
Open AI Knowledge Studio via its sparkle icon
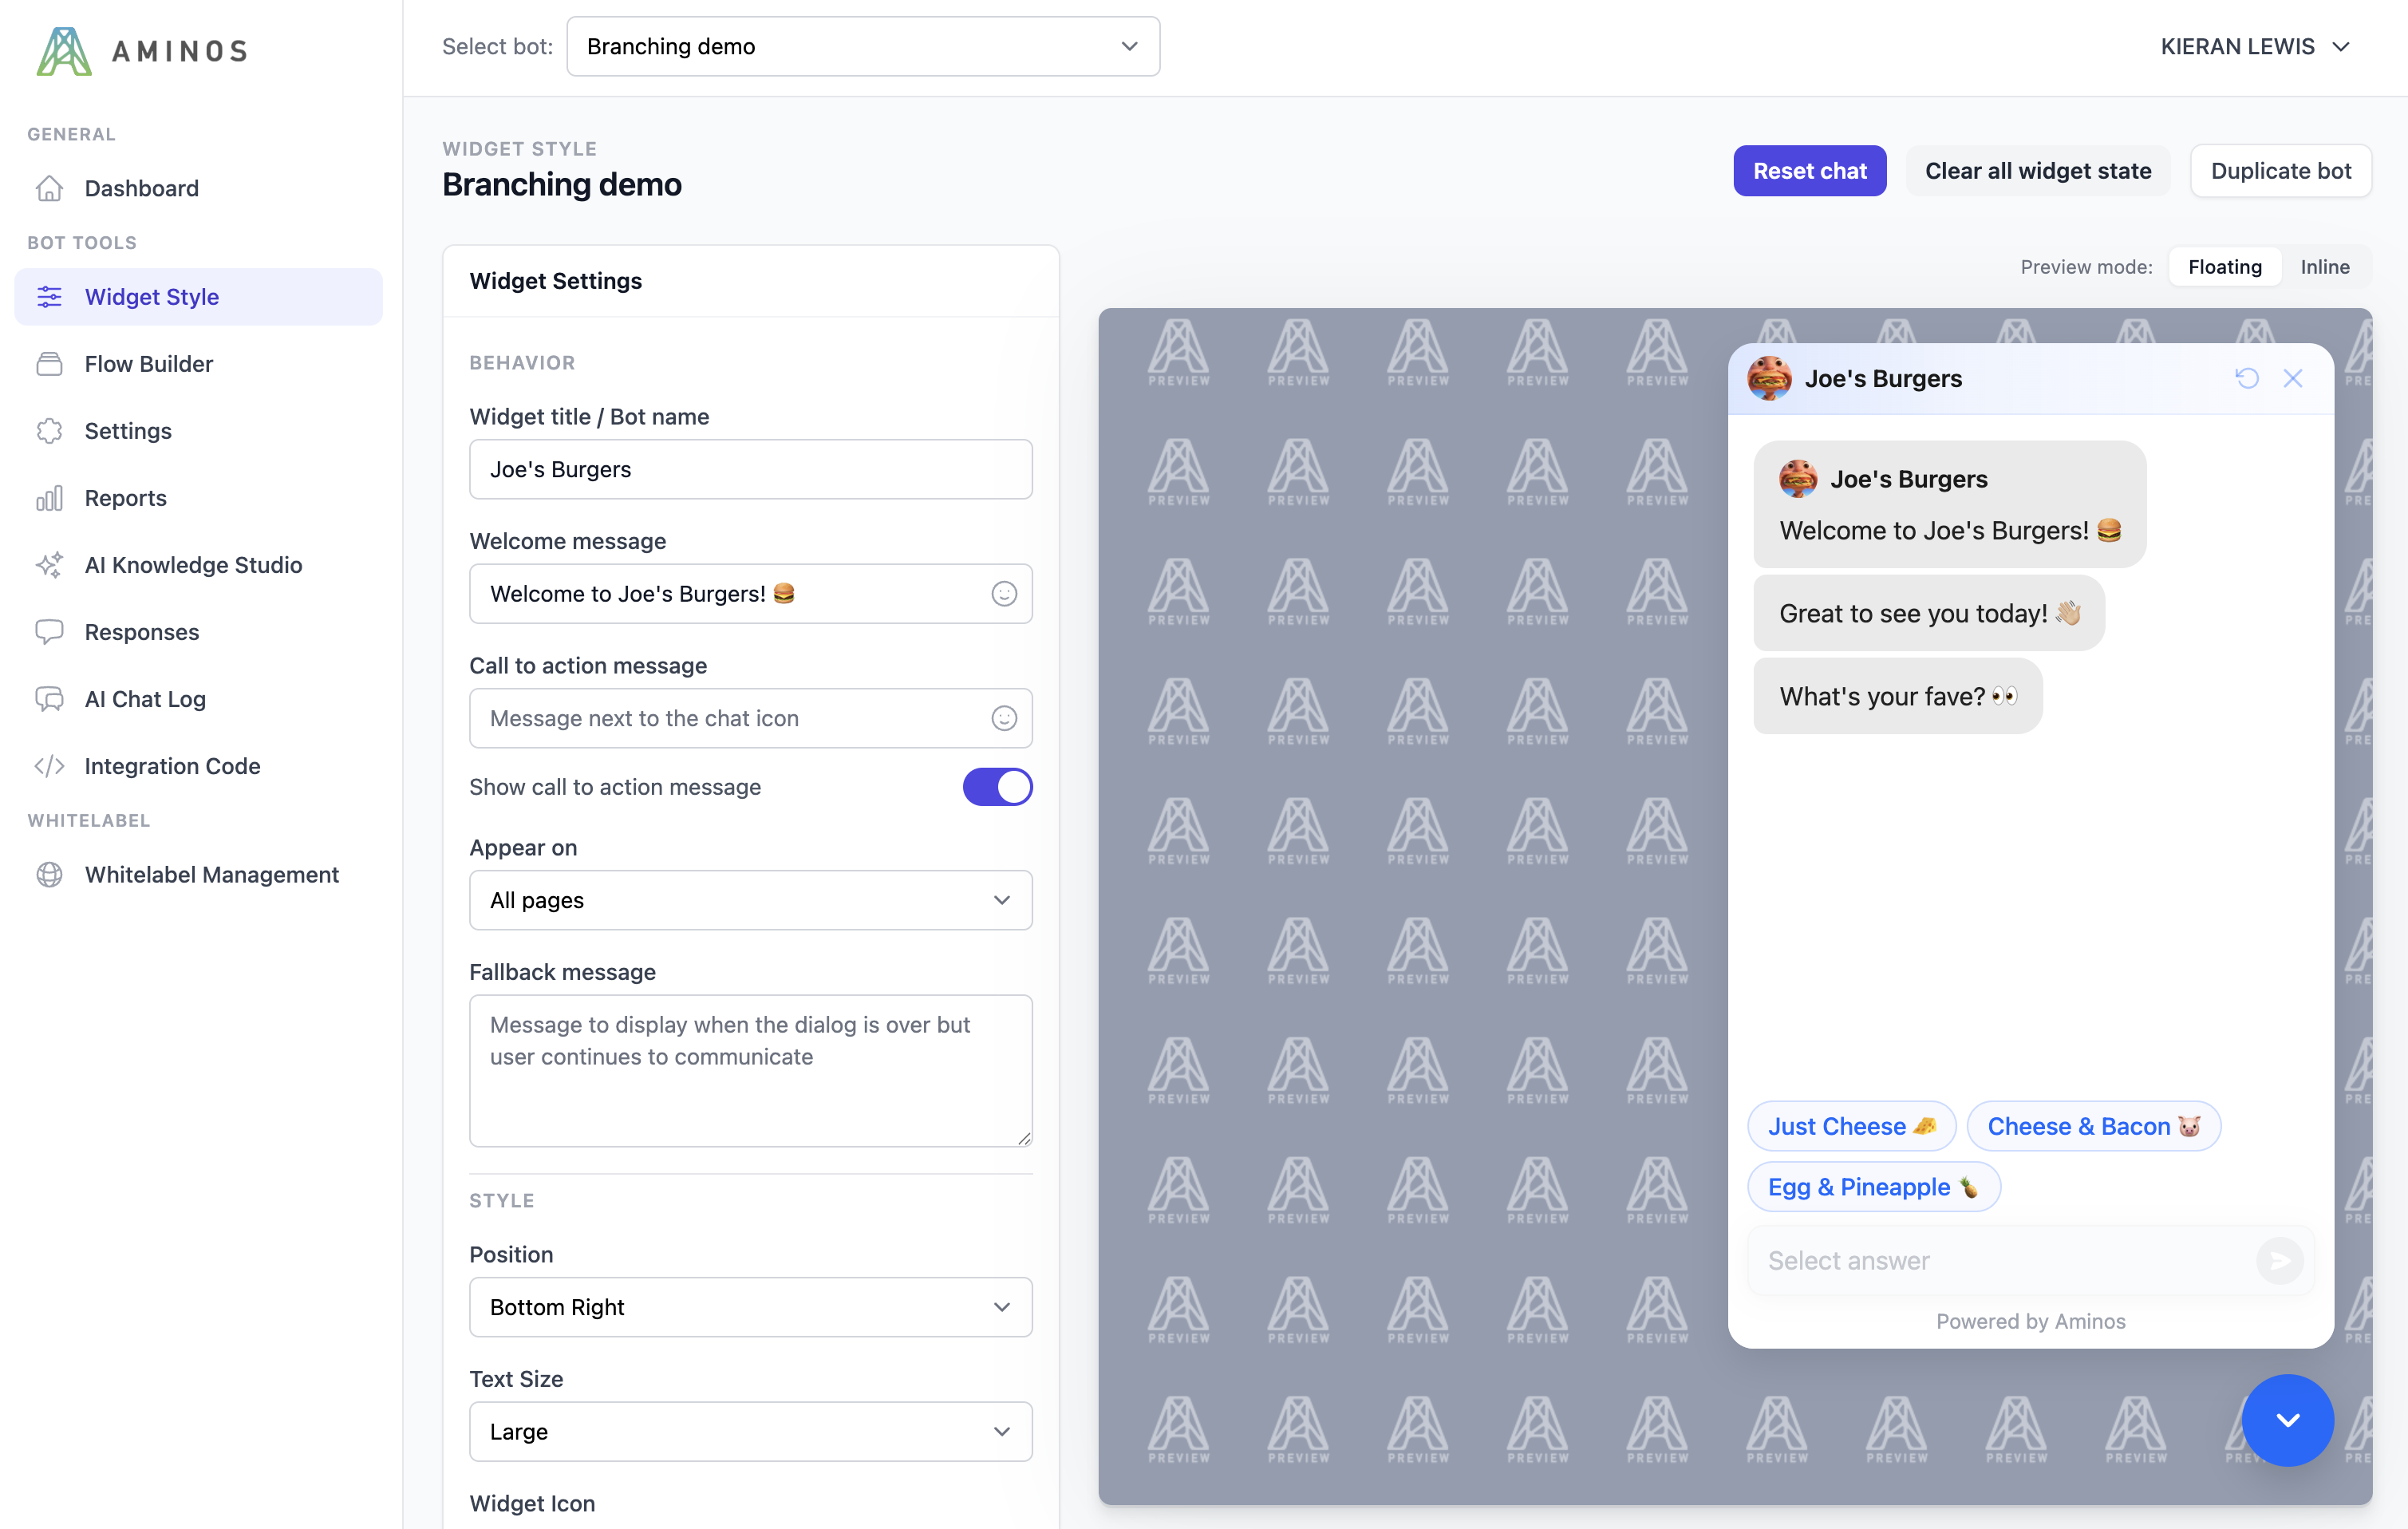pyautogui.click(x=50, y=564)
